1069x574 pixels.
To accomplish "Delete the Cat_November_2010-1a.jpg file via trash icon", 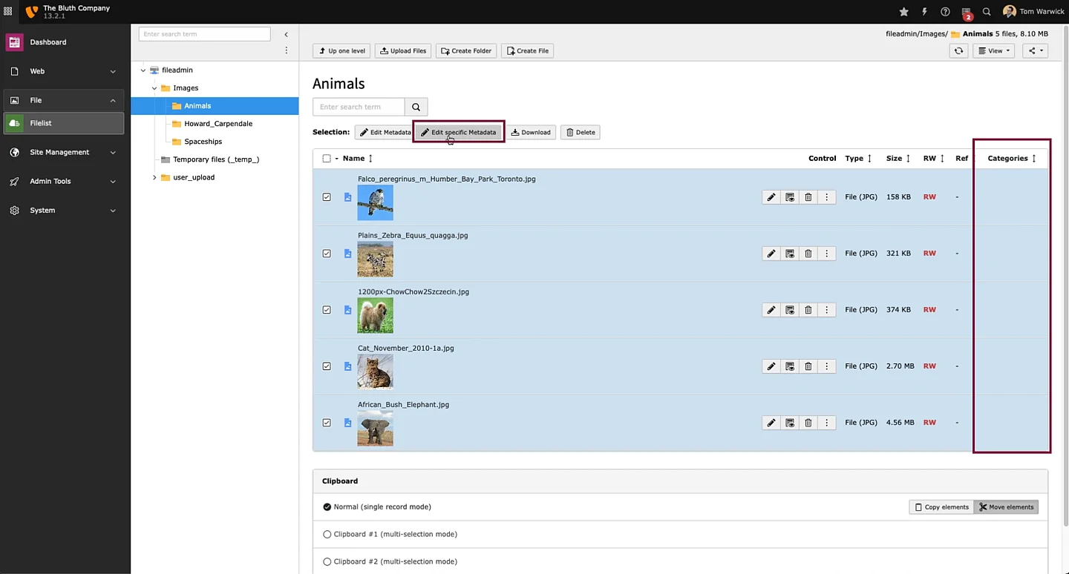I will [x=808, y=366].
